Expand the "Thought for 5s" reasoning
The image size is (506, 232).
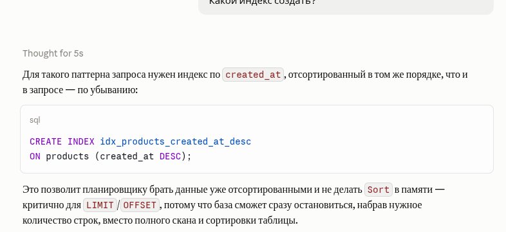pyautogui.click(x=53, y=53)
